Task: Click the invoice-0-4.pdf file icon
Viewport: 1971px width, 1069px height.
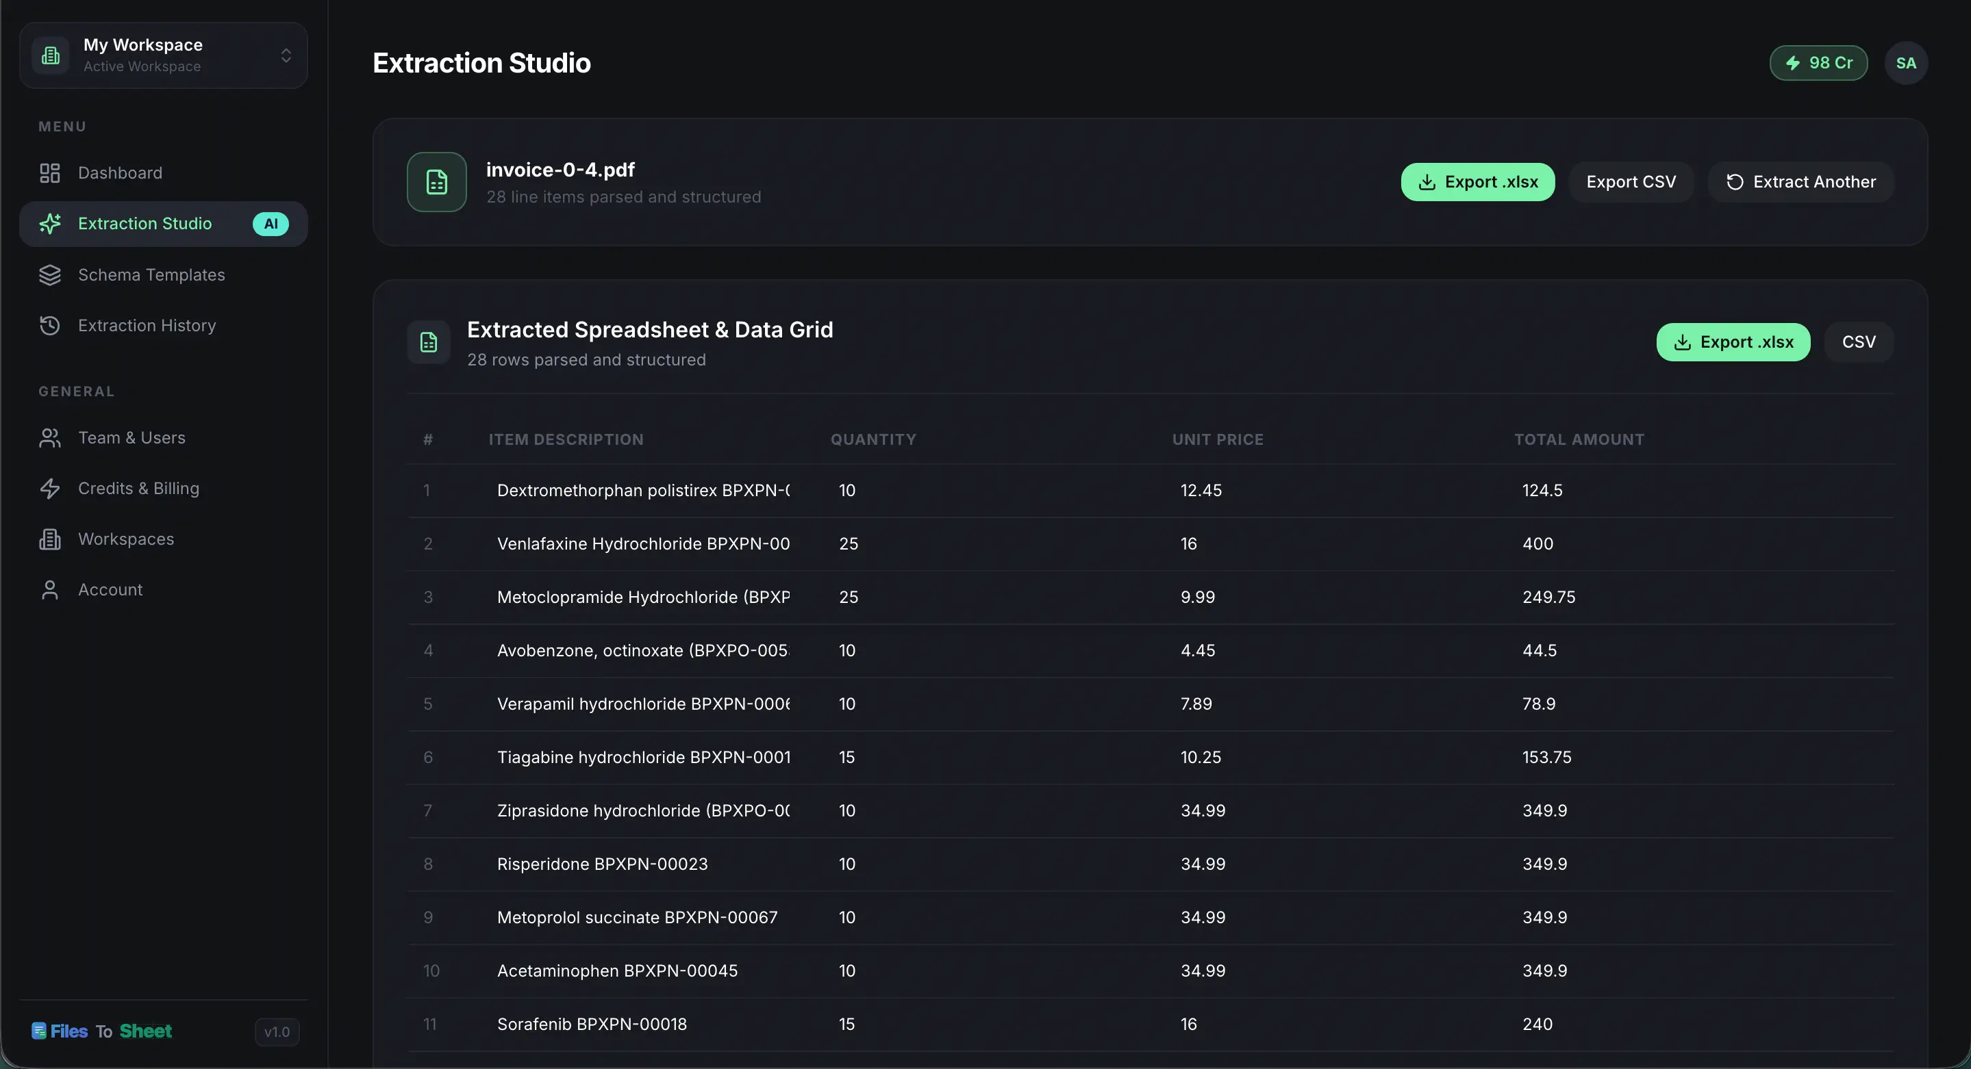Action: click(437, 182)
